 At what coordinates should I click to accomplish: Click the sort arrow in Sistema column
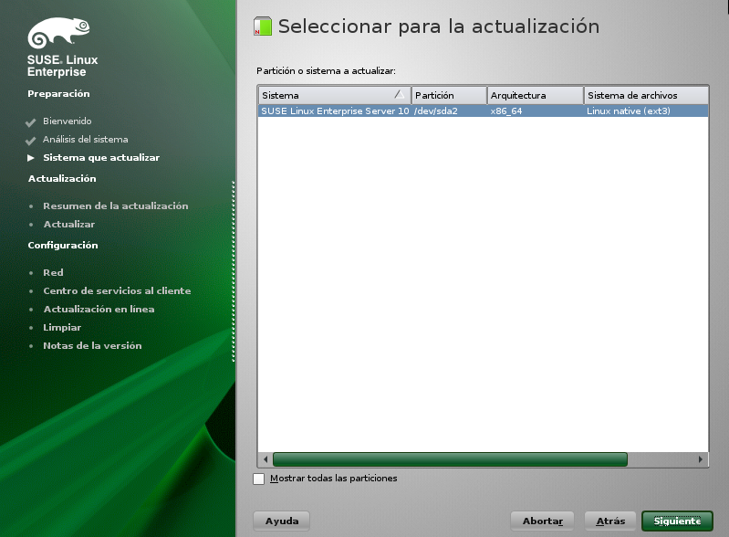tap(399, 95)
